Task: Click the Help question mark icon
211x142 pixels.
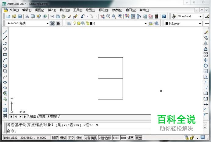Action: 164,16
